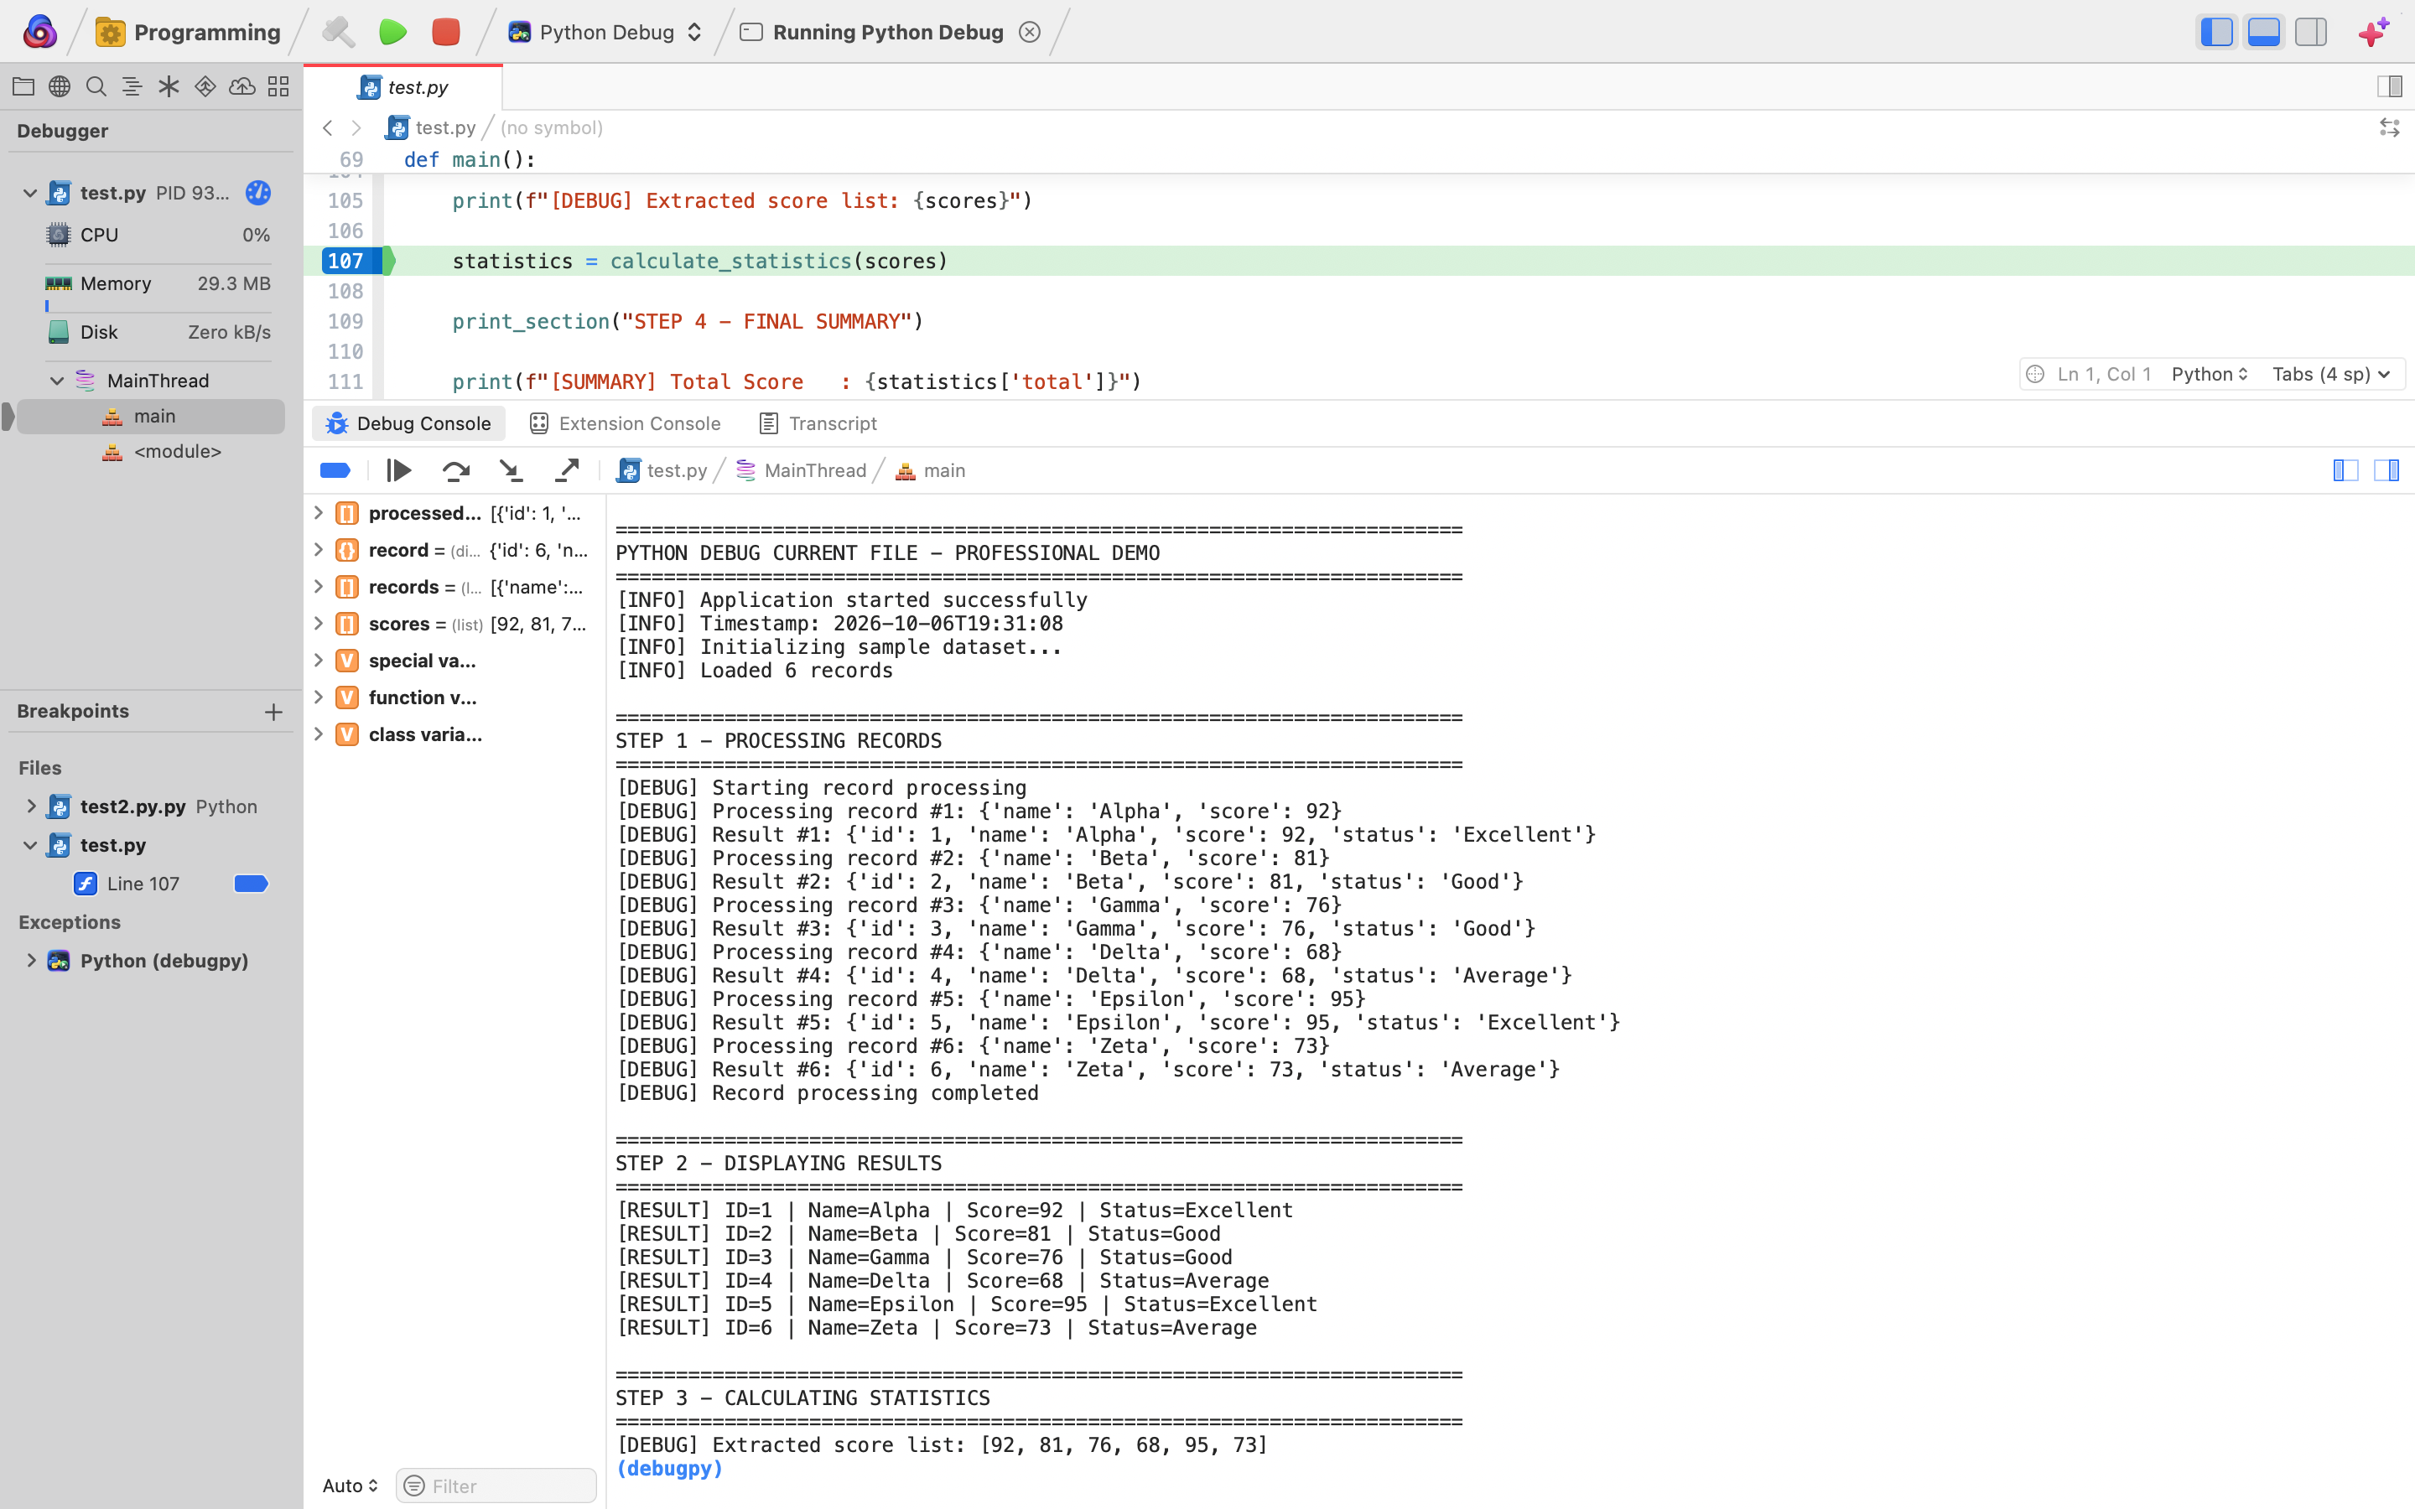Open Tabs (4 sp) indentation dropdown
This screenshot has width=2415, height=1509.
click(2331, 374)
